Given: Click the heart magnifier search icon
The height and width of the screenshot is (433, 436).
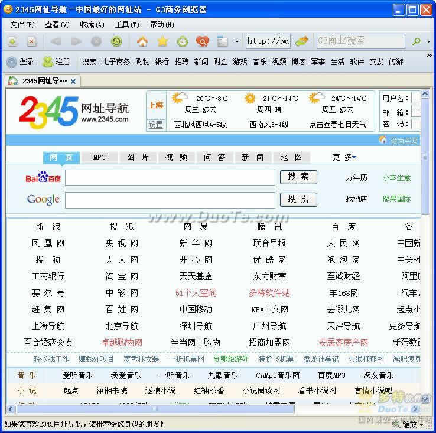Looking at the screenshot, I should pyautogui.click(x=202, y=42).
